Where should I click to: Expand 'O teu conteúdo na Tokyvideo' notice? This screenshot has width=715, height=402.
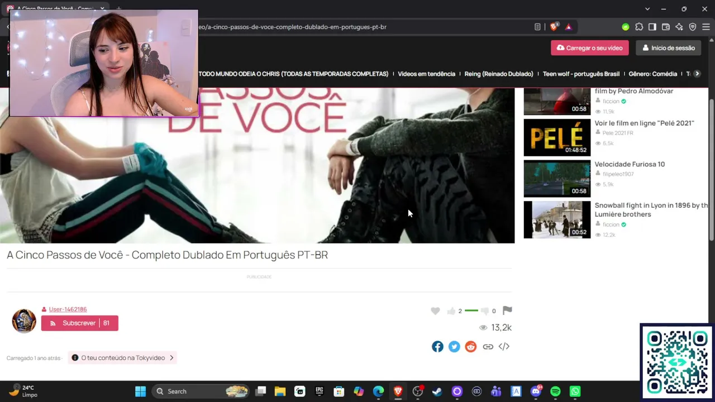pos(123,358)
